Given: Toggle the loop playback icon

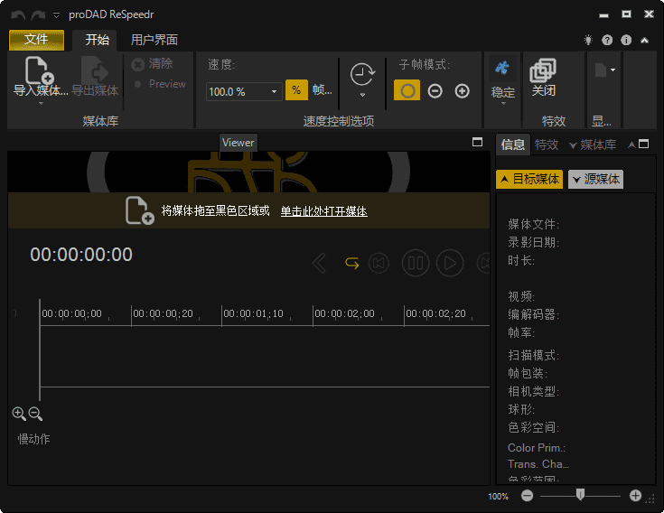Looking at the screenshot, I should coord(352,263).
